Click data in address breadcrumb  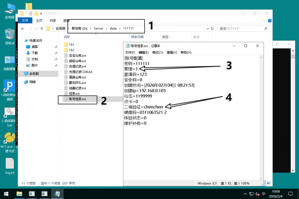pos(113,29)
